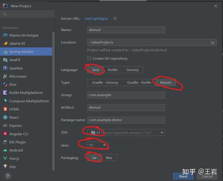
Task: Select Maven Archetype generator
Action: tap(26, 35)
